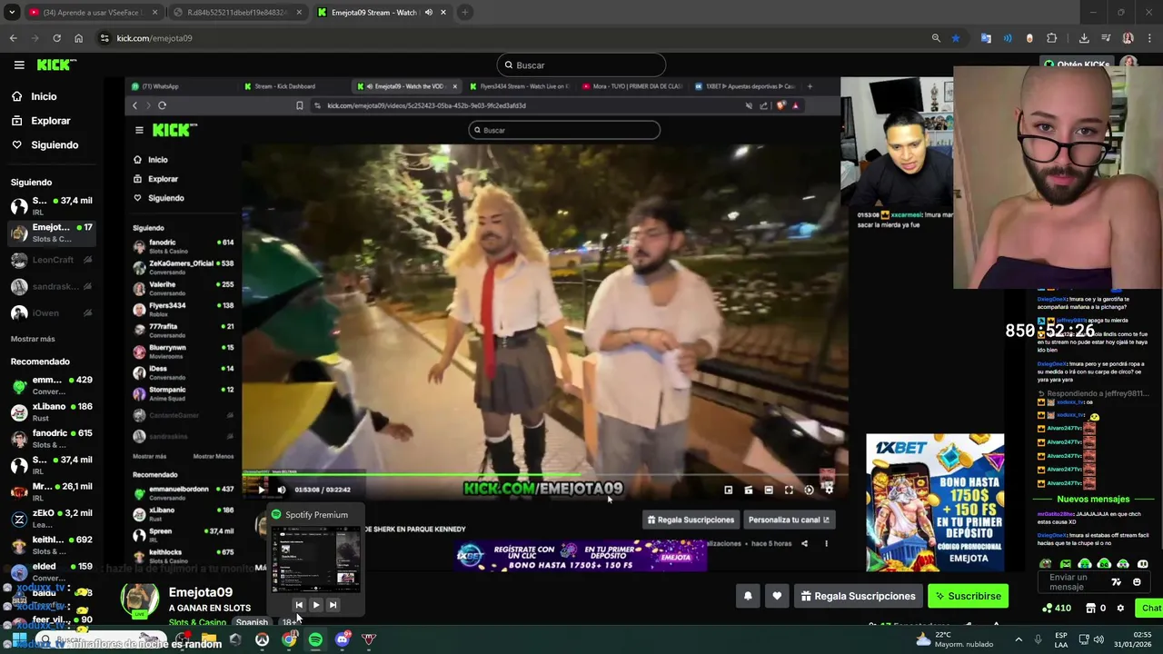Open Chrome three-dot menu
The height and width of the screenshot is (654, 1163).
[1150, 38]
